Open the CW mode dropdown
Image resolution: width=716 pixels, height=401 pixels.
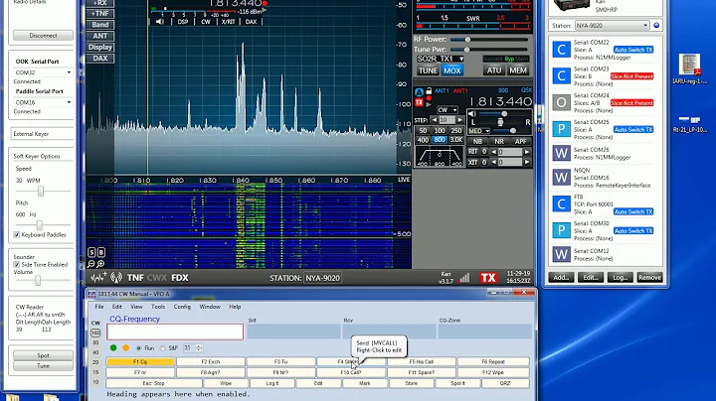[x=447, y=110]
